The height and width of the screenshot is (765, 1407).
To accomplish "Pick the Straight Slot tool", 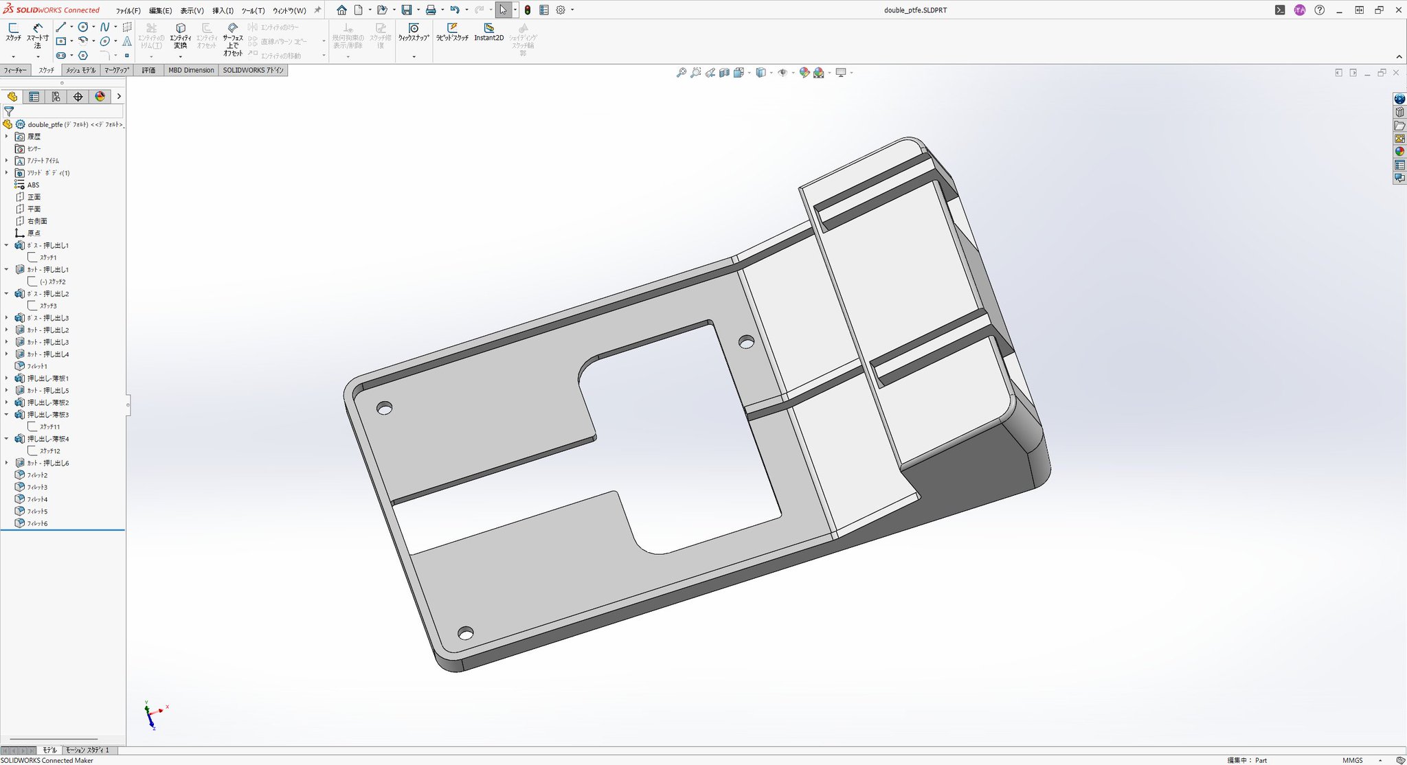I will coord(61,56).
